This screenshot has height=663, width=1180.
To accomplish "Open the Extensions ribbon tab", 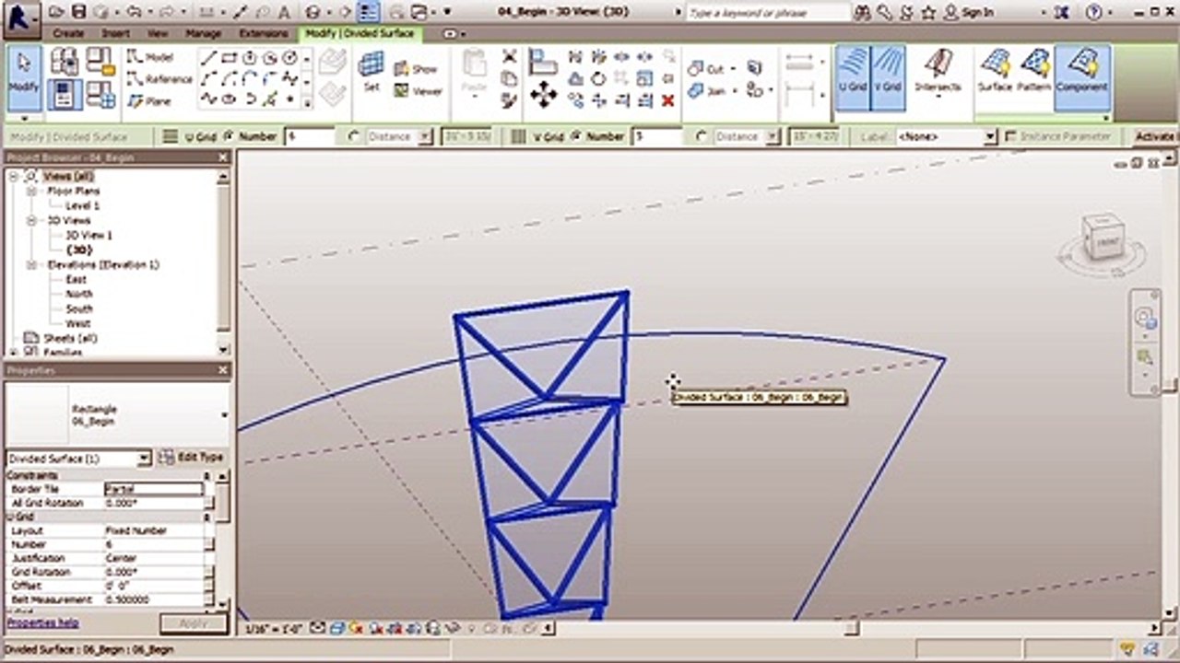I will click(x=264, y=33).
